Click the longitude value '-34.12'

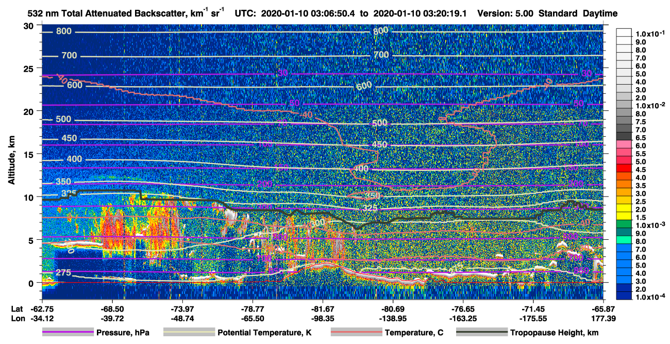point(42,318)
